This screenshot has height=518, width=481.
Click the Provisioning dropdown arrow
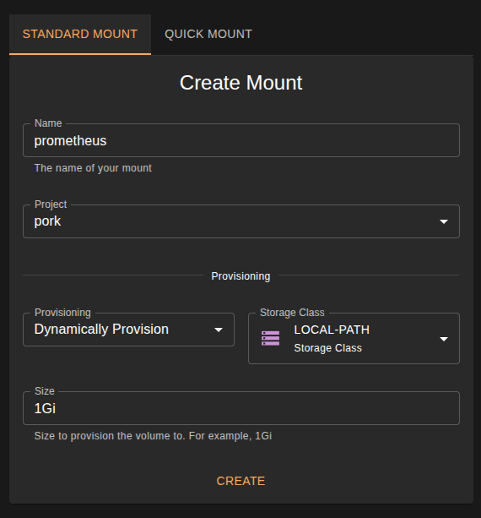pos(219,330)
